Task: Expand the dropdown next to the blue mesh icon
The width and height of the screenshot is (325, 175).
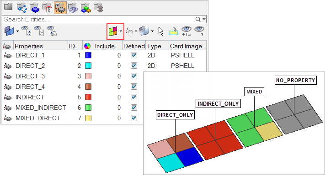Action: 152,31
